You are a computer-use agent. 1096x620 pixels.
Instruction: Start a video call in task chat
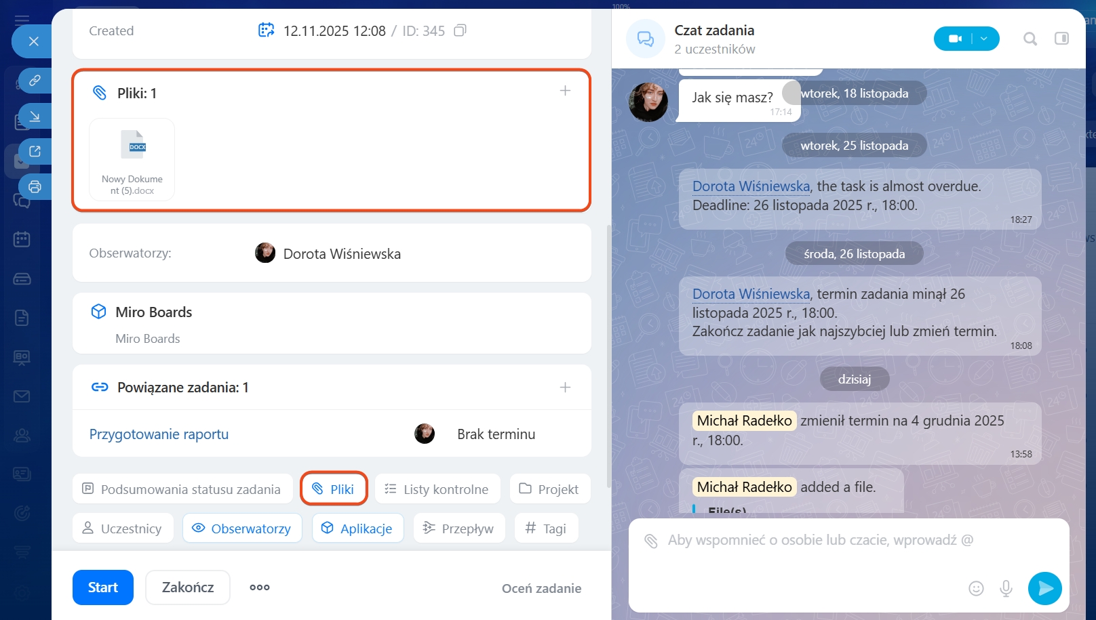pyautogui.click(x=955, y=39)
